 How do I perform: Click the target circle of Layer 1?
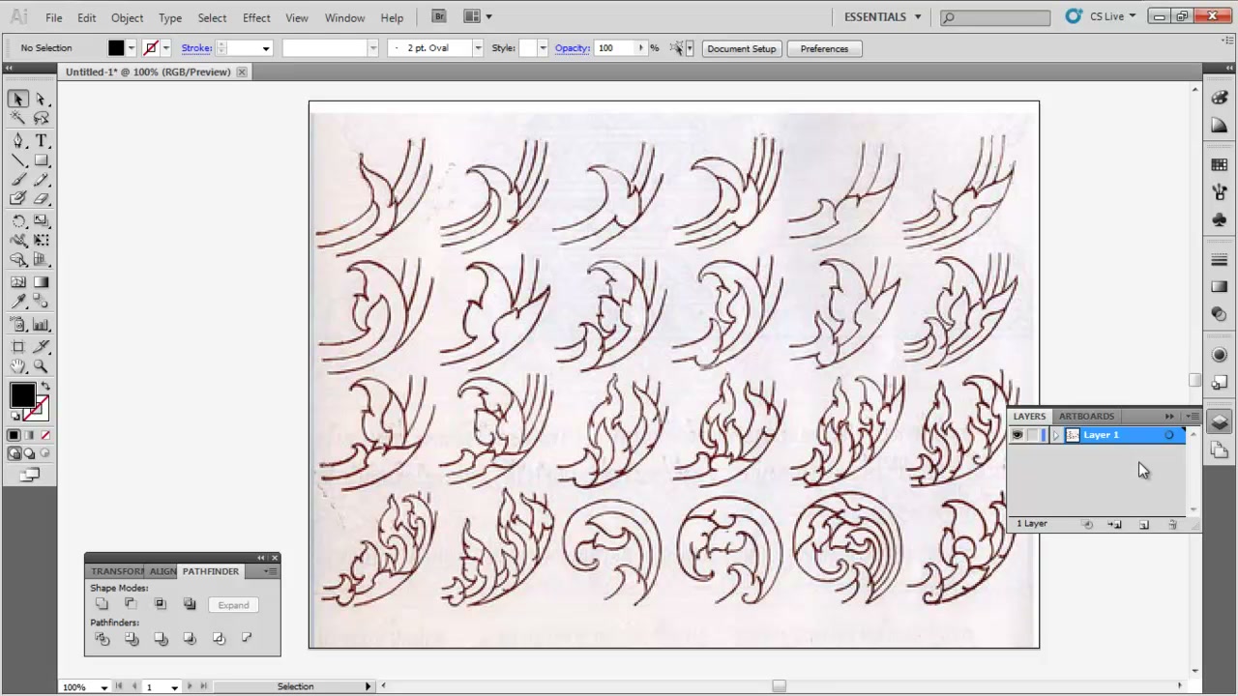[x=1169, y=435]
